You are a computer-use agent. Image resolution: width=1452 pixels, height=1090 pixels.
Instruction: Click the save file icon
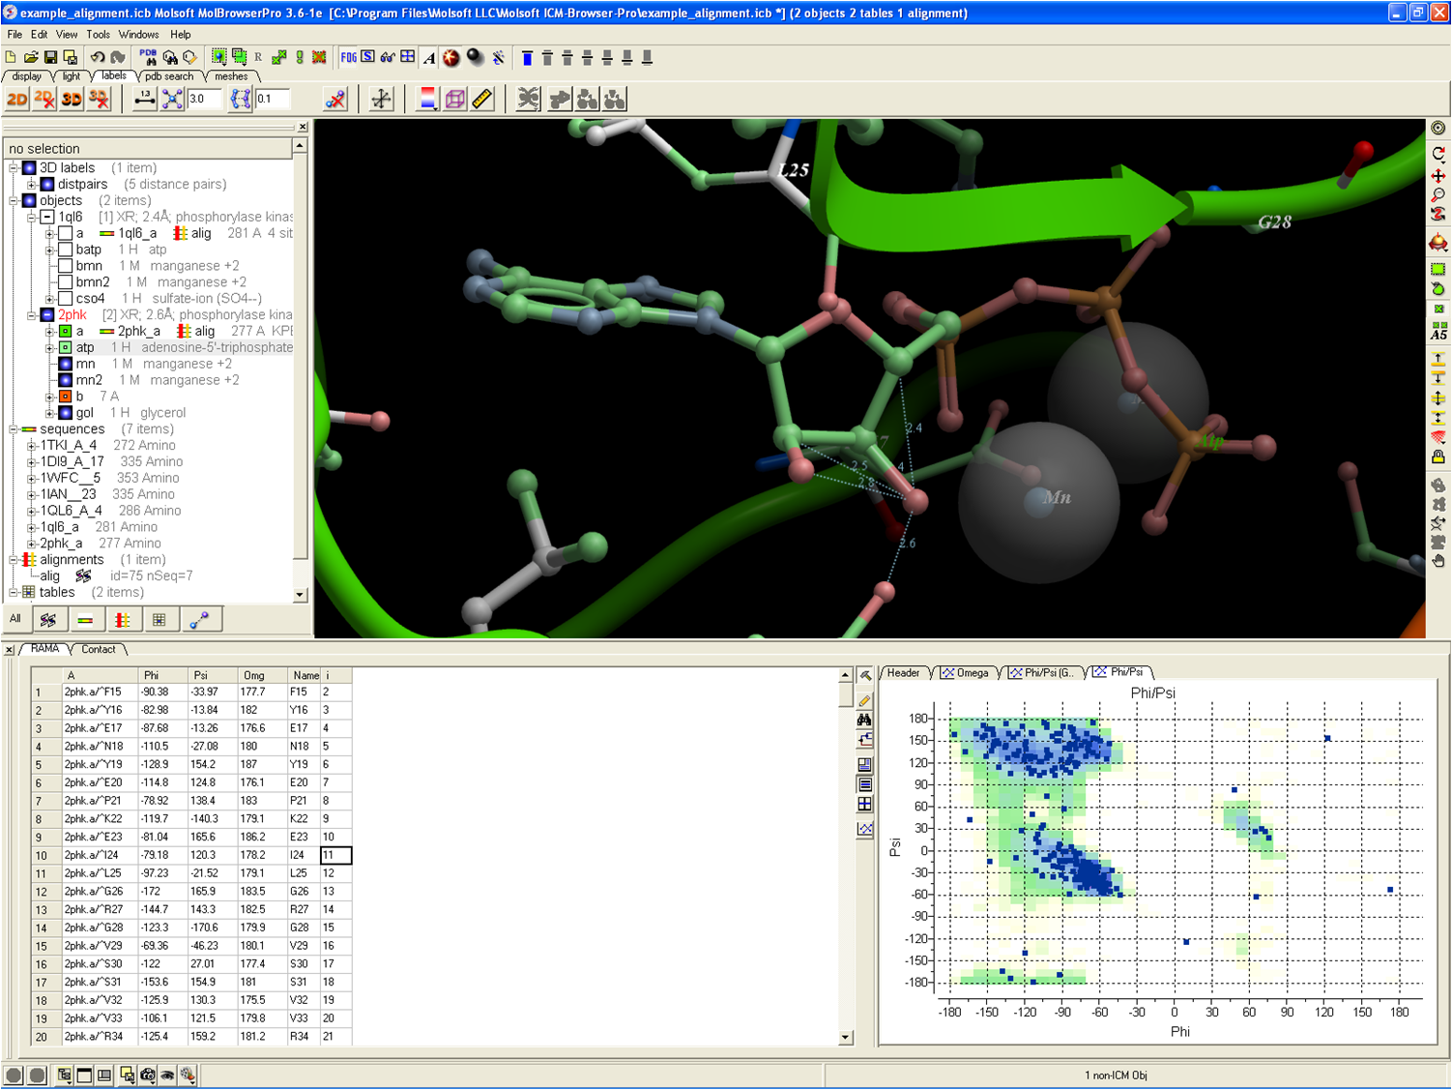[x=51, y=57]
